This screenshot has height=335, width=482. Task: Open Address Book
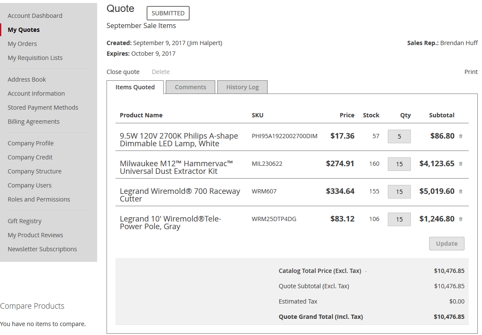(x=27, y=79)
